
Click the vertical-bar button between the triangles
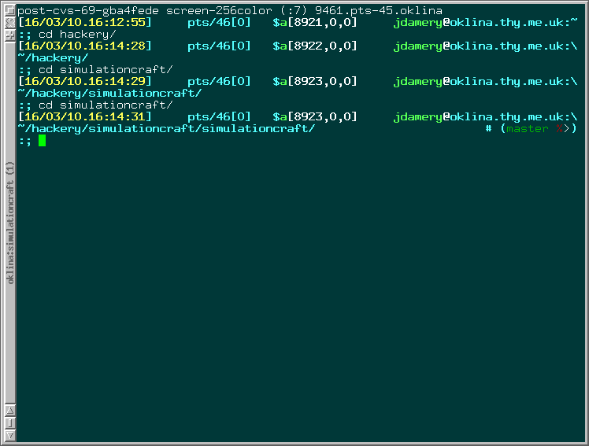[x=9, y=422]
